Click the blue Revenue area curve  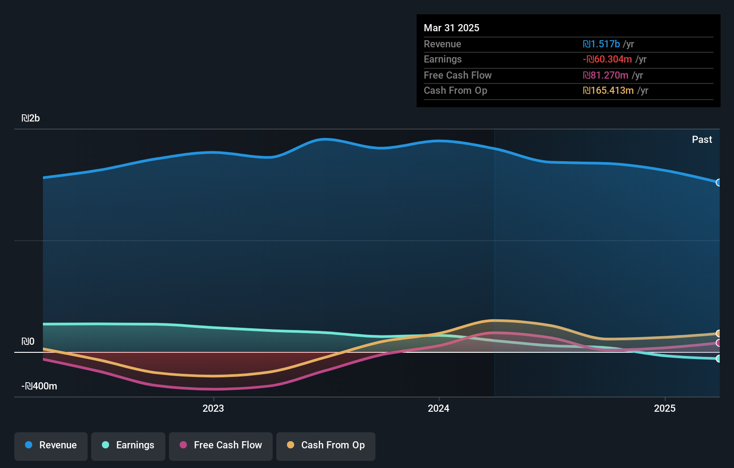325,141
